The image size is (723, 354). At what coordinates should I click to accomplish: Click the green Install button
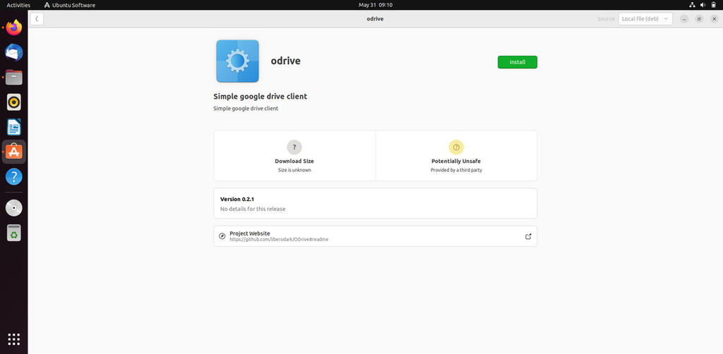pos(518,62)
